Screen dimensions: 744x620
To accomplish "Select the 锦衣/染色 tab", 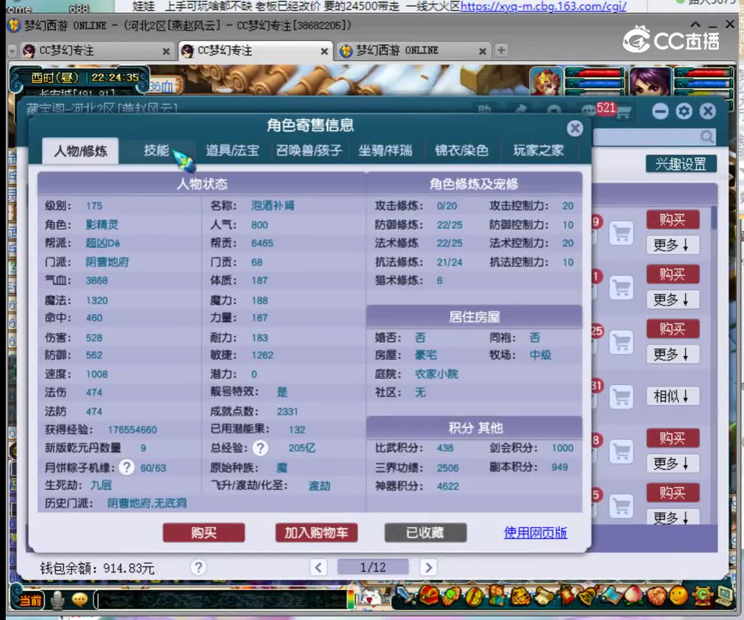I will [462, 151].
